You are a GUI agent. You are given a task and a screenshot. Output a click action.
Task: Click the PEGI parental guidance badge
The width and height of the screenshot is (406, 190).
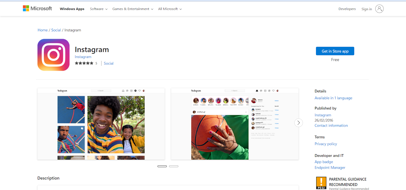tap(321, 183)
